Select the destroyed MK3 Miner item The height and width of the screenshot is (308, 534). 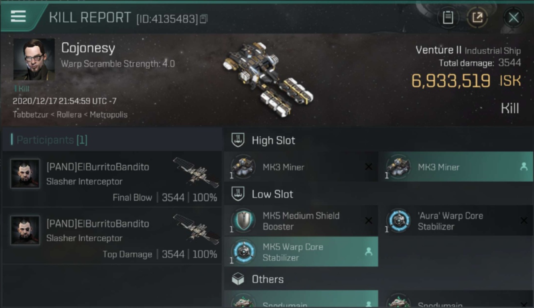pyautogui.click(x=301, y=167)
